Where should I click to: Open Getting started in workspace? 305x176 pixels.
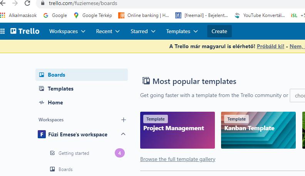coord(74,153)
